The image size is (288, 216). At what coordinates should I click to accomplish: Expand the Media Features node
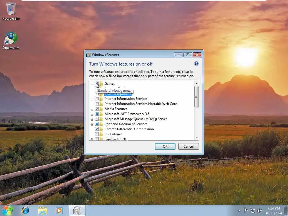[x=92, y=109]
